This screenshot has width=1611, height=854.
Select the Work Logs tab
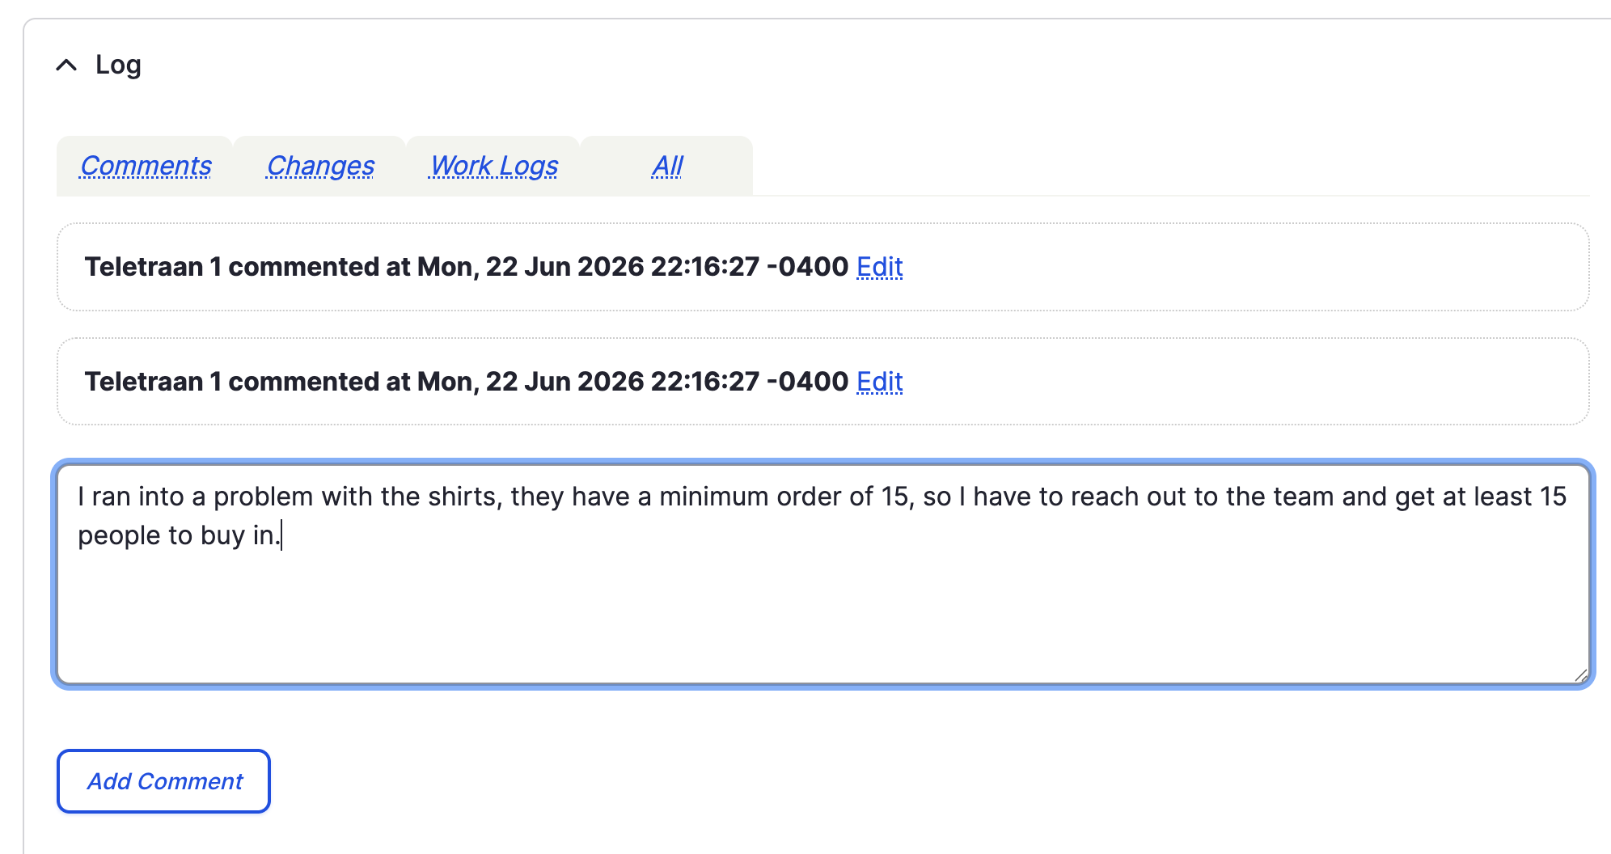point(494,166)
